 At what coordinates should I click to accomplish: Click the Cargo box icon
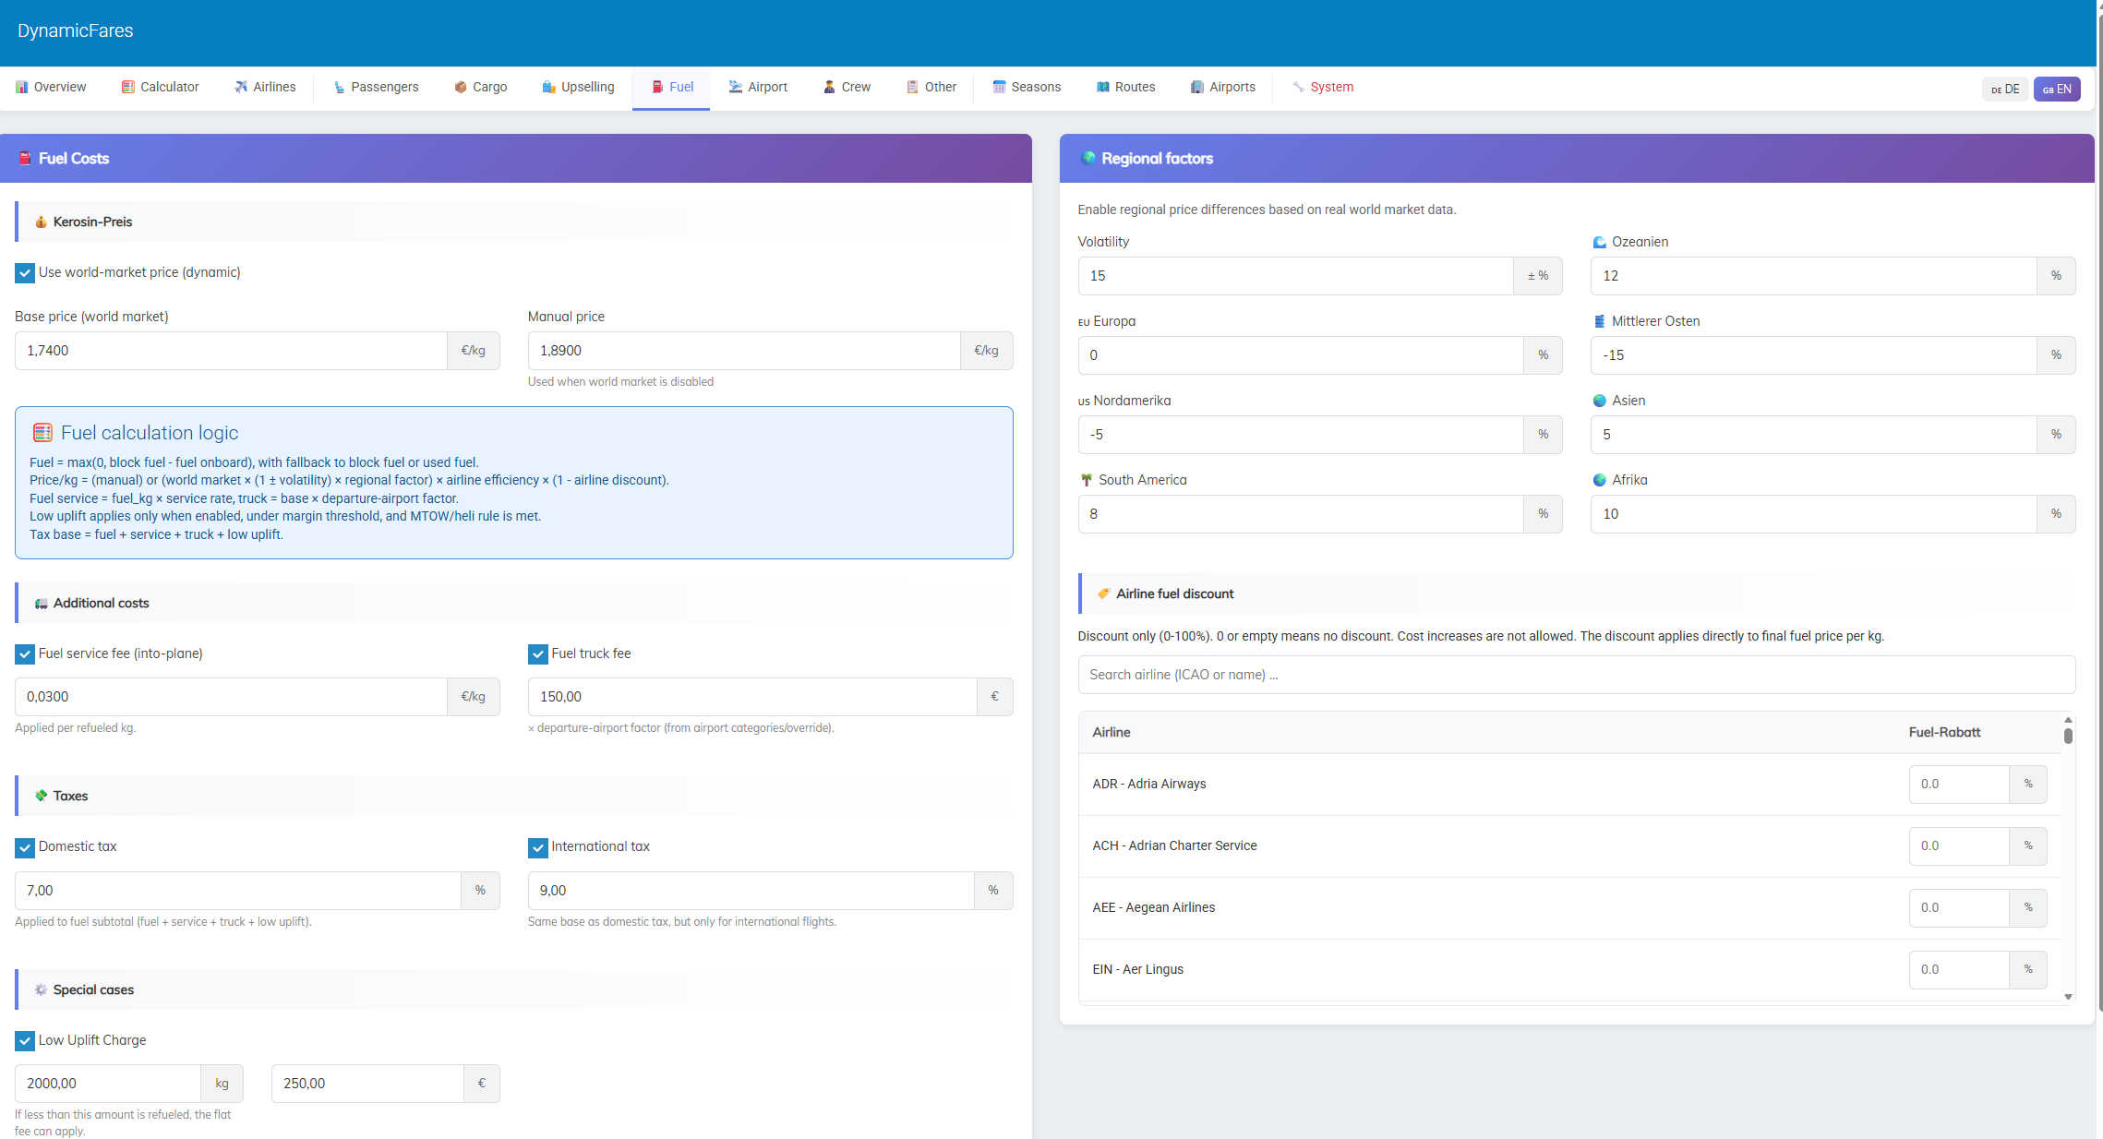tap(461, 87)
